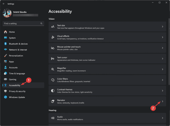Open Bluetooth & devices in sidebar
170x126 pixels.
point(18,44)
